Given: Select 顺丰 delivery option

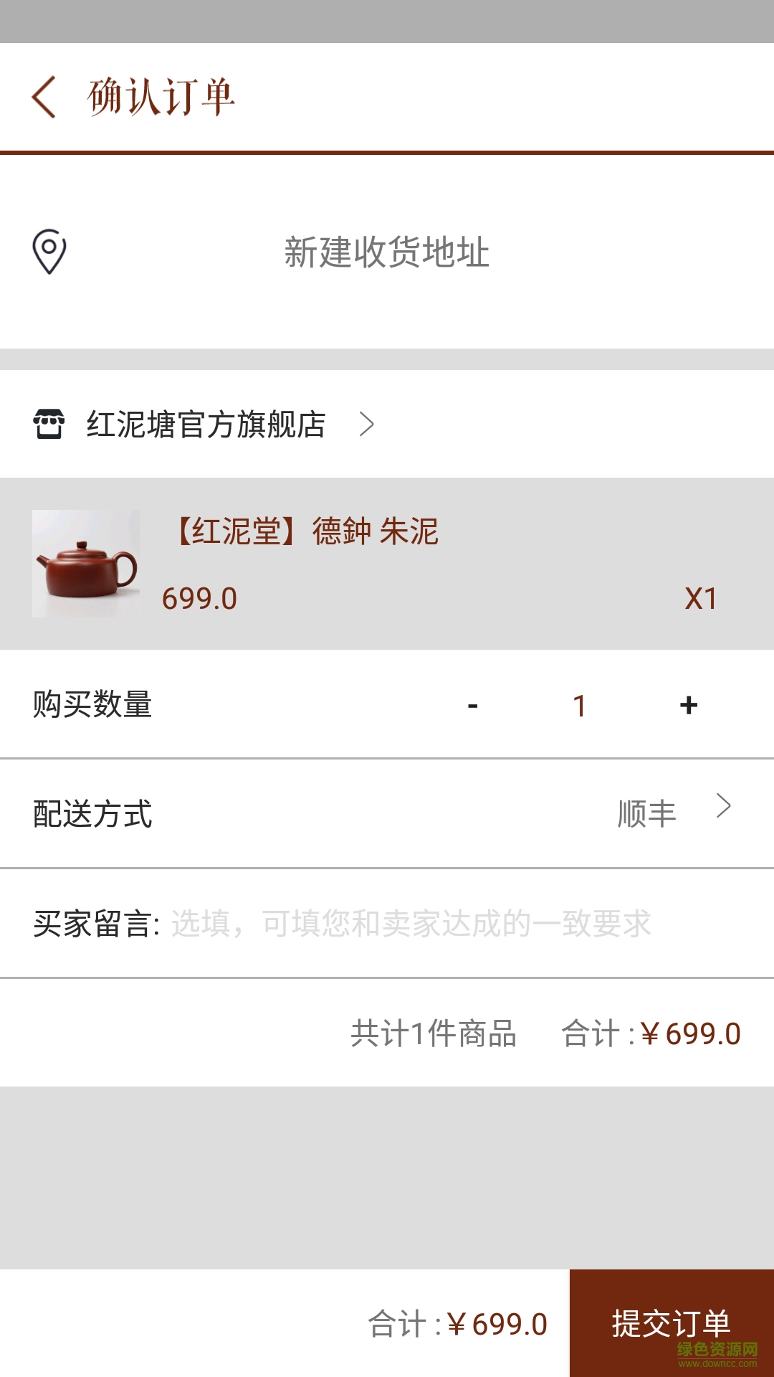Looking at the screenshot, I should click(x=646, y=814).
